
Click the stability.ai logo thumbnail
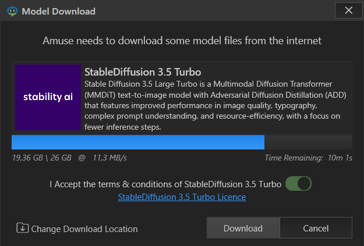pos(48,97)
